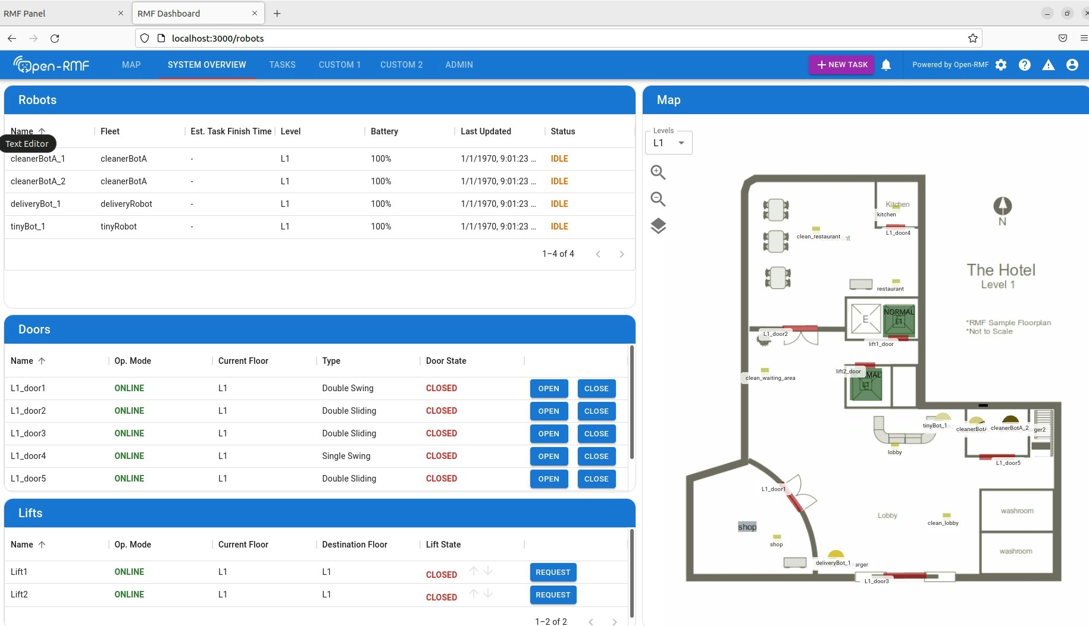Go to next page of the Robots table

click(x=622, y=254)
